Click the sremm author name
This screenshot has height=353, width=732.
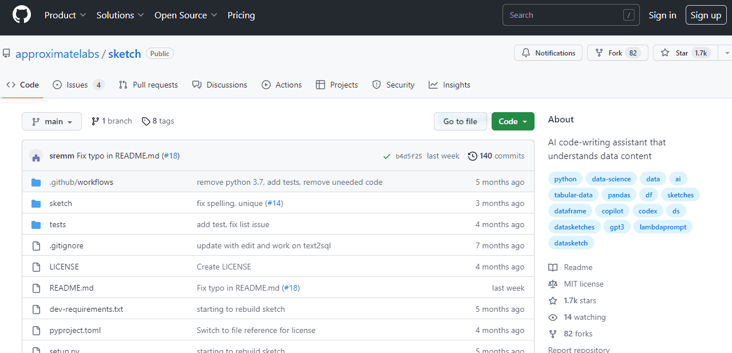click(62, 156)
